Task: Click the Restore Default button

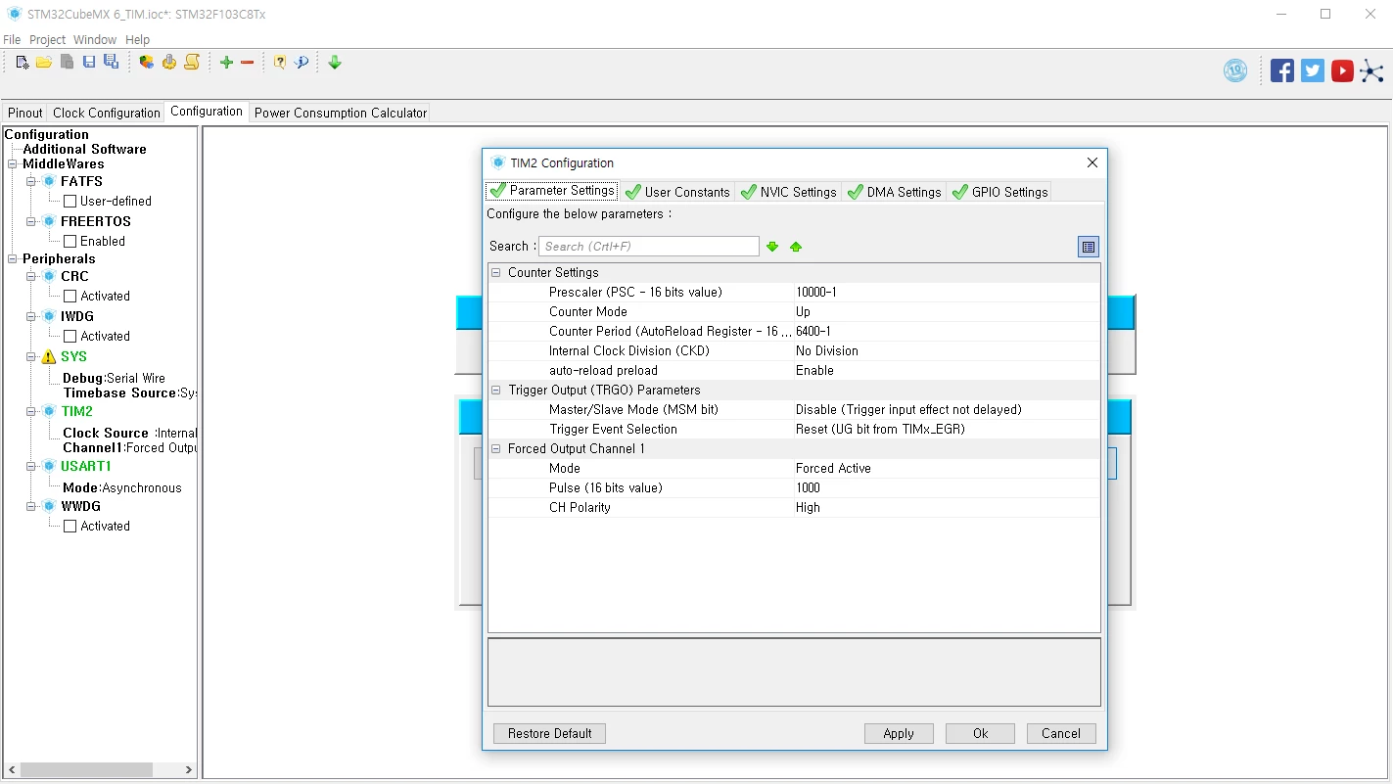Action: (549, 734)
